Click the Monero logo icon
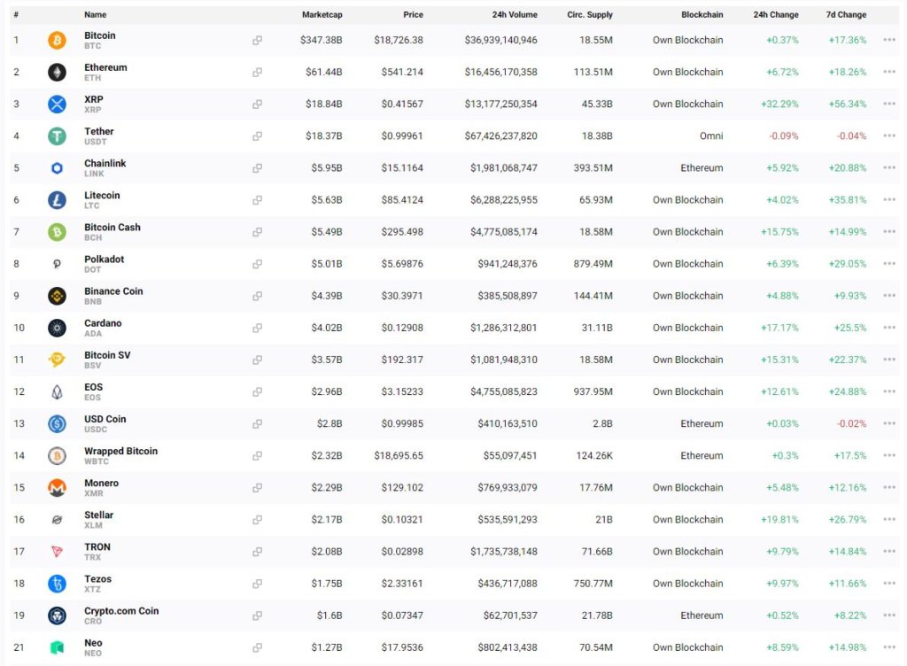 pos(57,488)
